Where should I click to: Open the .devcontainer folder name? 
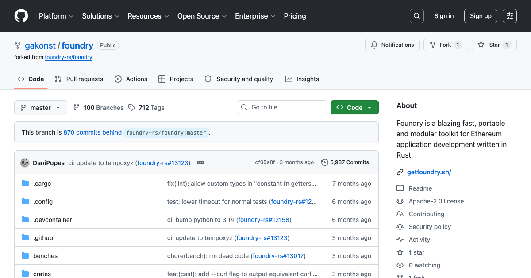tap(53, 220)
